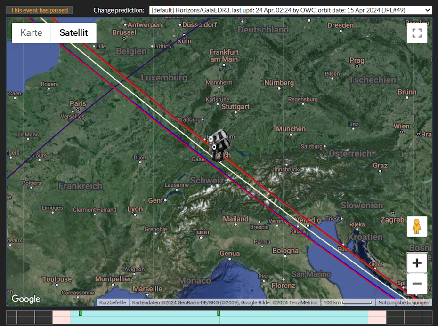
Task: Open the Change prediction dropdown
Action: coord(290,10)
